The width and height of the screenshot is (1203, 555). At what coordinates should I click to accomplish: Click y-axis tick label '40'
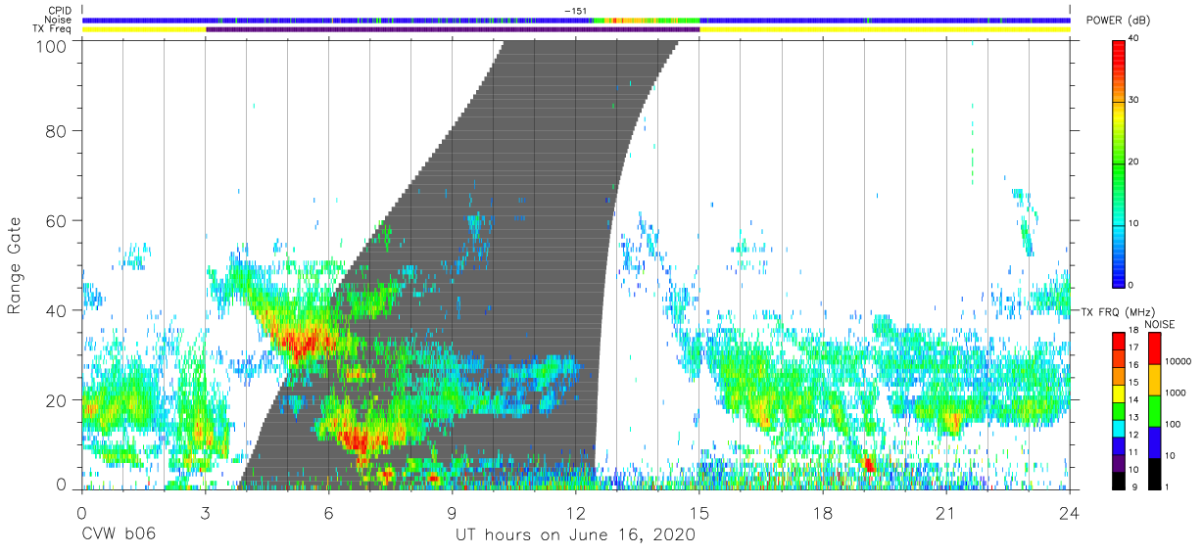pos(57,310)
